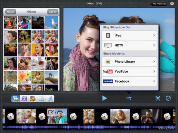Click the share export arrow icon
The height and width of the screenshot is (133, 178).
pyautogui.click(x=129, y=98)
